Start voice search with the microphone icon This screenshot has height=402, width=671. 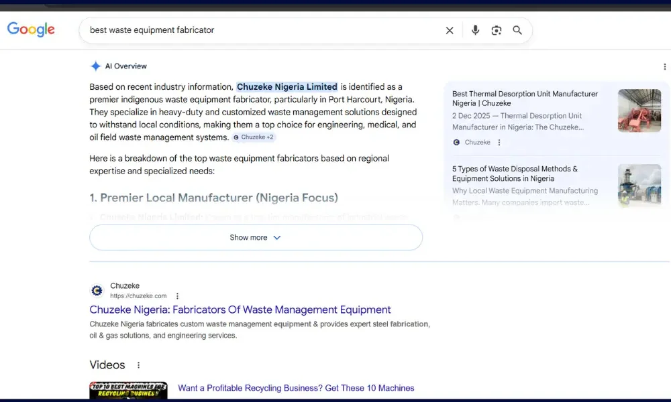[475, 30]
